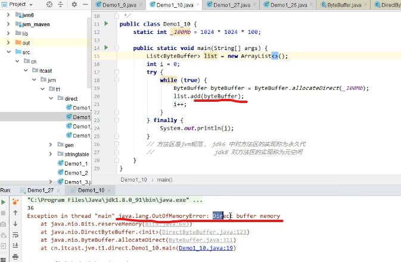Click the collapse all icon in Project panel

point(61,4)
